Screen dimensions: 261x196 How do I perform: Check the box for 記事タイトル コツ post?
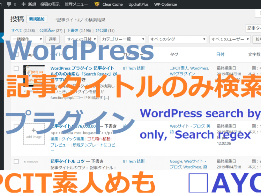tap(16, 161)
